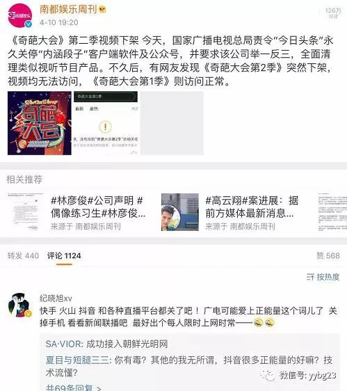Open 南都娱乐周刊 profile avatar
This screenshot has height=391, width=347.
(x=20, y=16)
